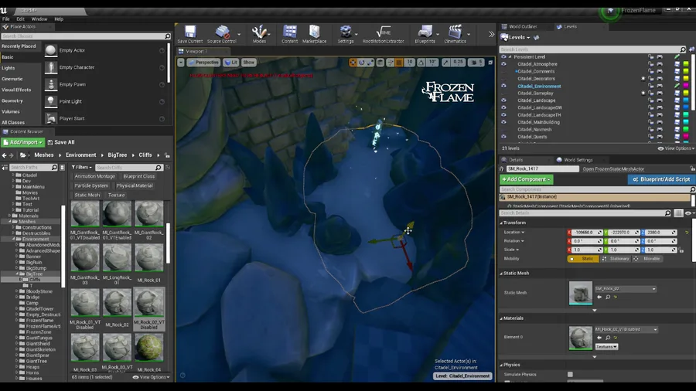Open the Modes toolbar button
Viewport: 696px width, 391px height.
pyautogui.click(x=259, y=34)
